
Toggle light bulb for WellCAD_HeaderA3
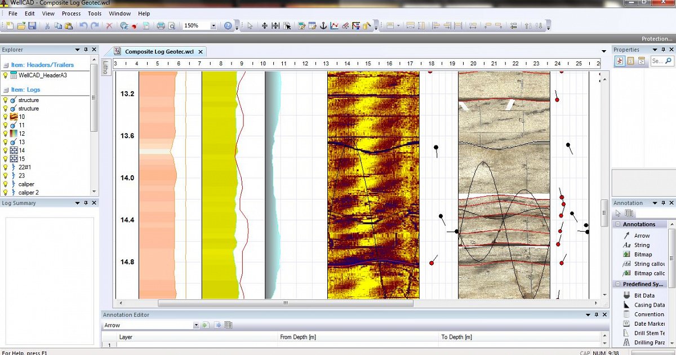6,75
